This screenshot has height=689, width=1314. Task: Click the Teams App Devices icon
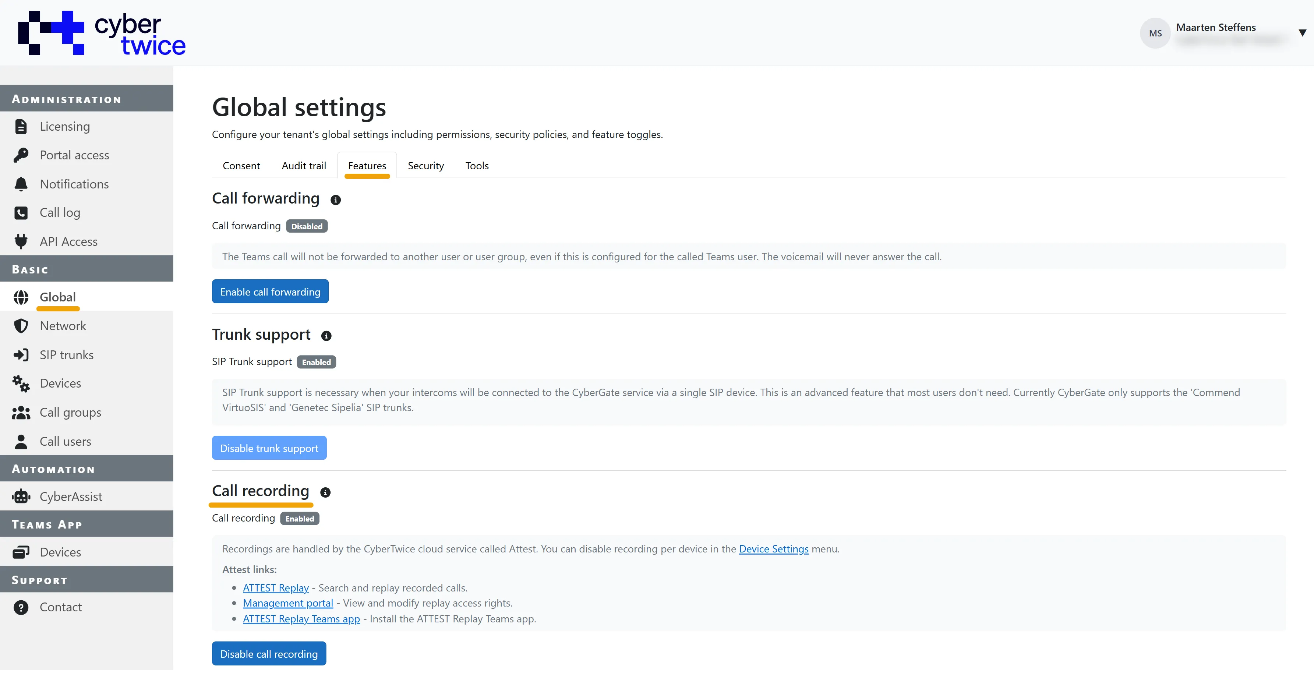[x=21, y=552]
